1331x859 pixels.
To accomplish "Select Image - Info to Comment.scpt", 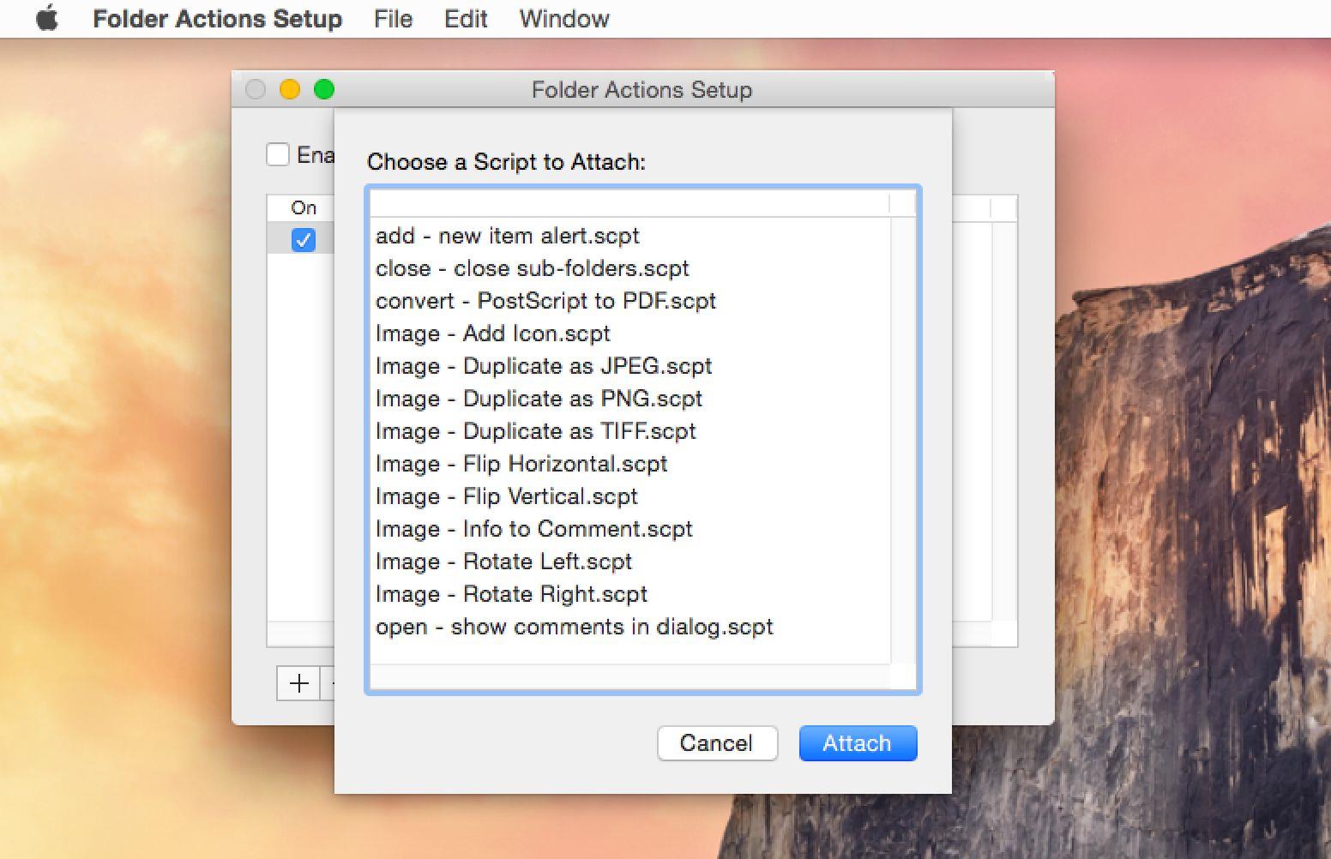I will 630,529.
